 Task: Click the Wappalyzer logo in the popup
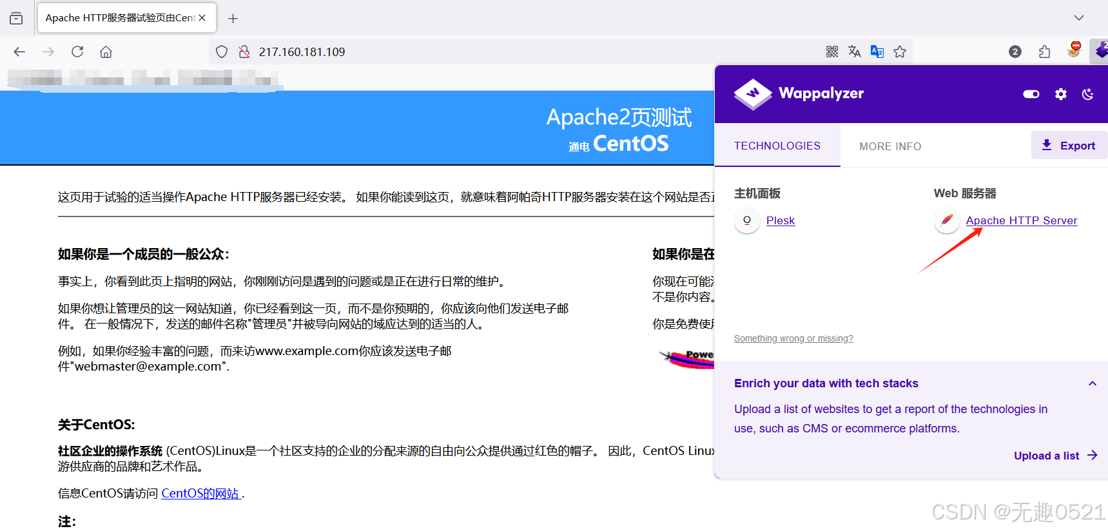click(799, 94)
